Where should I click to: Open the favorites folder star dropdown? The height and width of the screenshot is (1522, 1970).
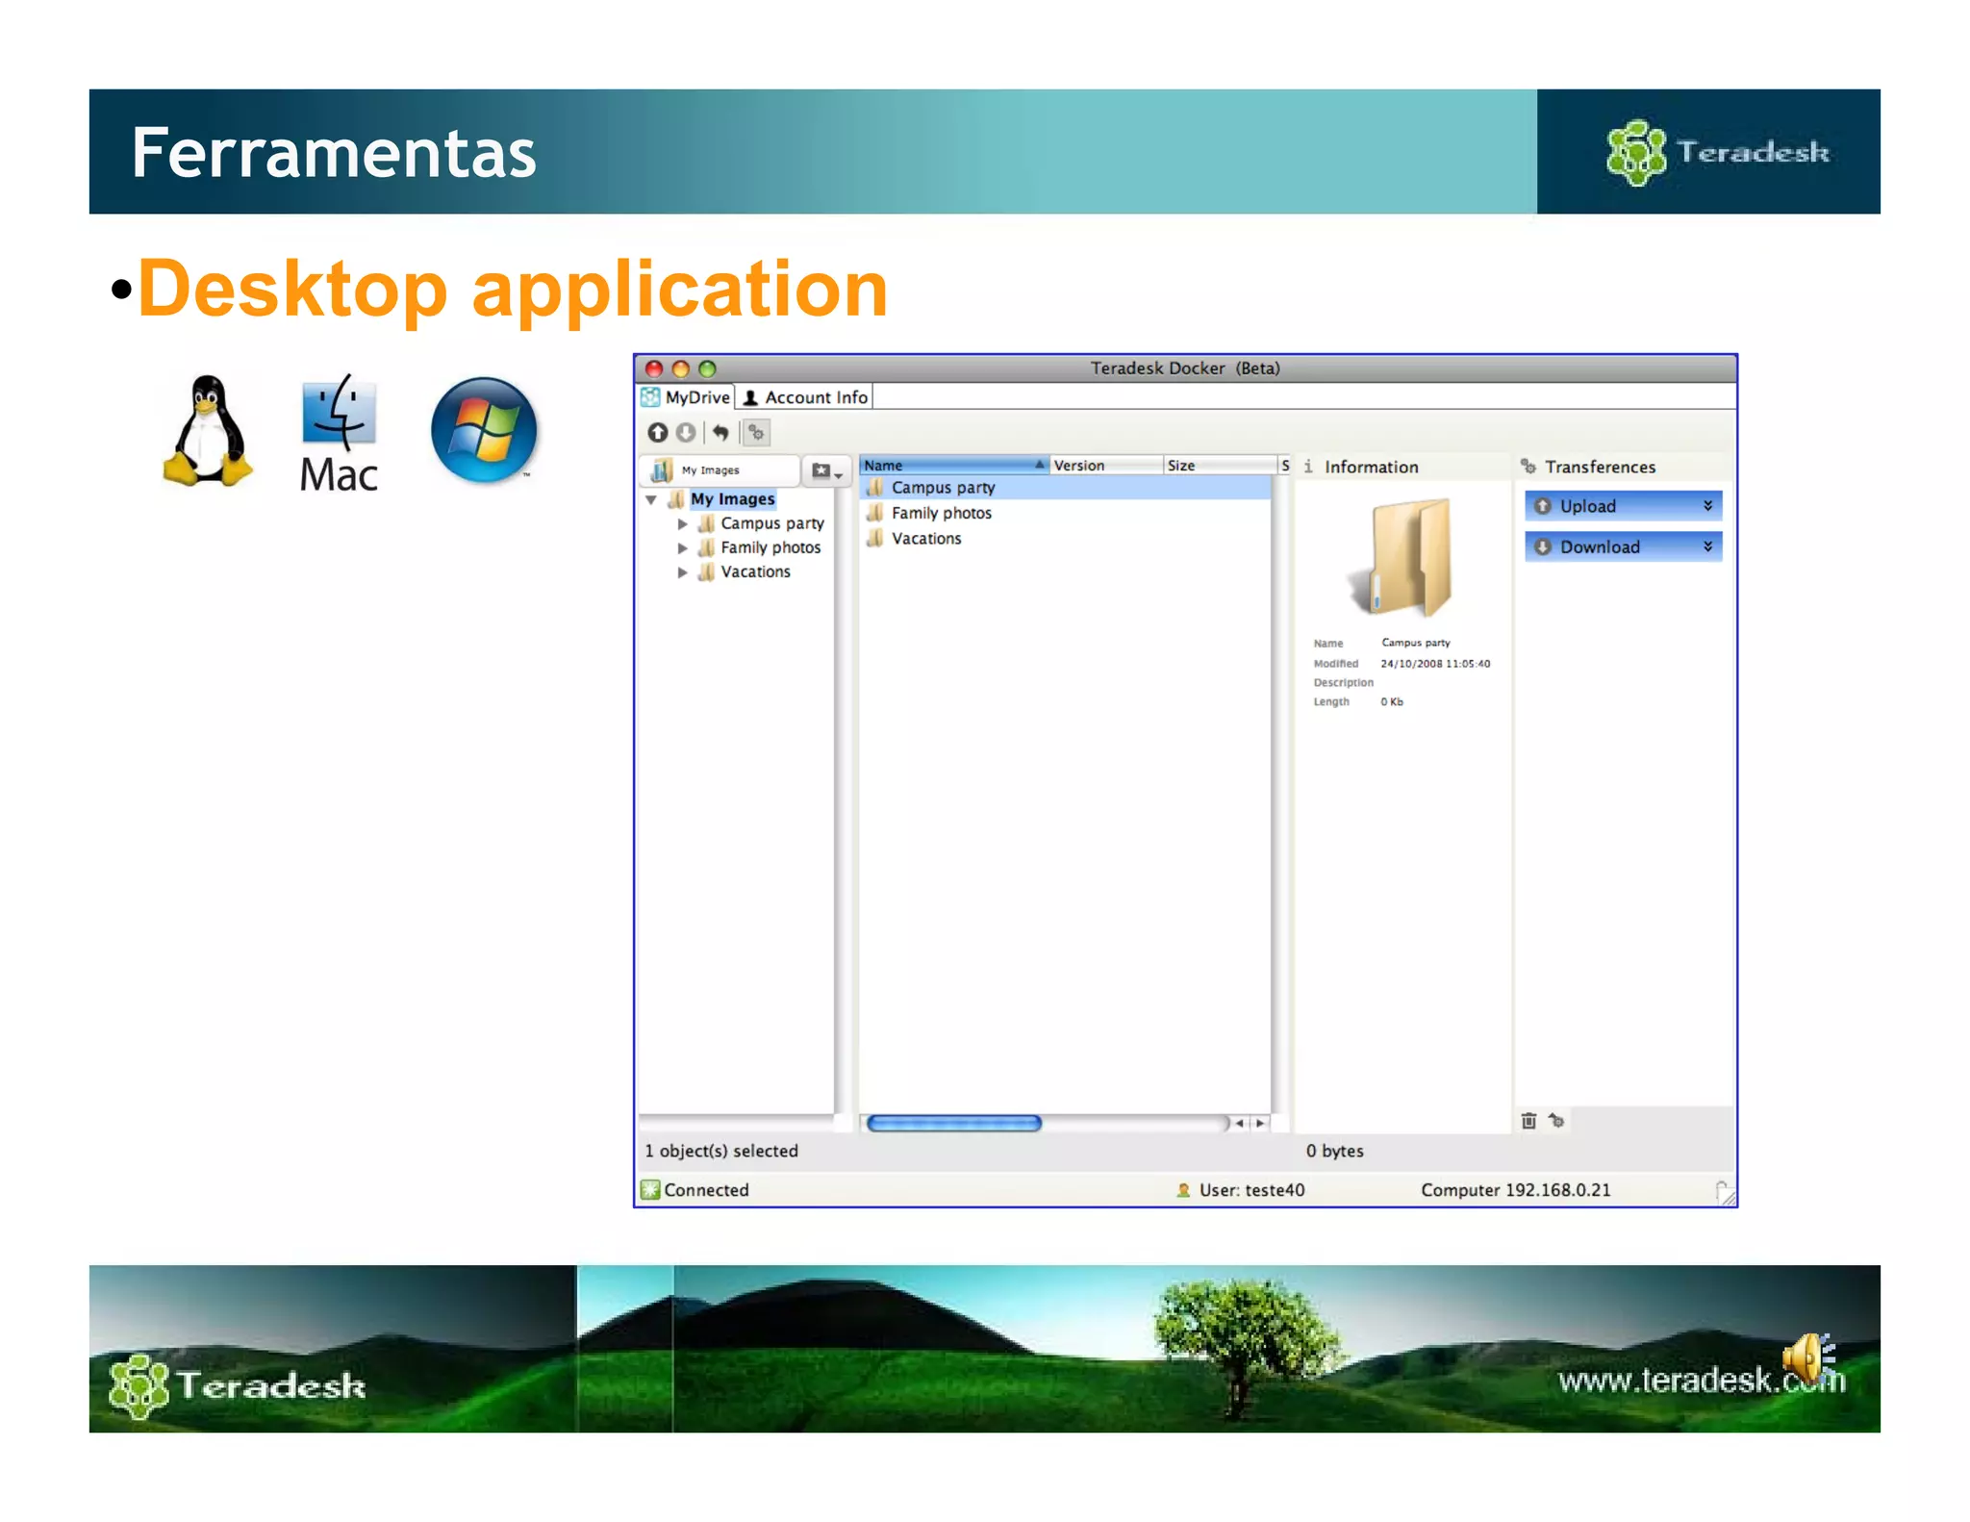coord(826,470)
